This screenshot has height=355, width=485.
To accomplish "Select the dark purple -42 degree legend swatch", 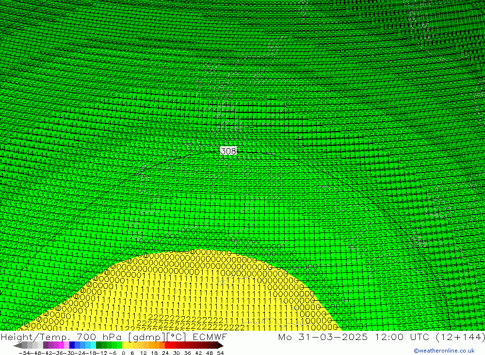I will pyautogui.click(x=46, y=345).
